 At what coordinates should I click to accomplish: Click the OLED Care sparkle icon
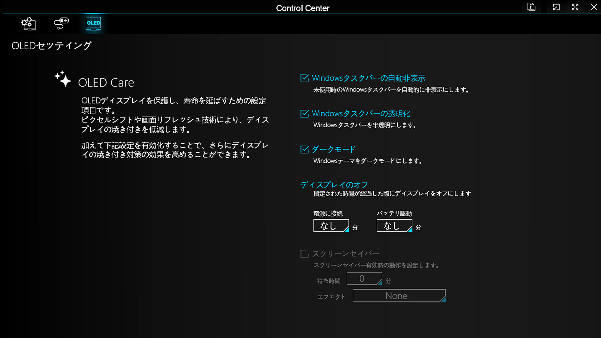click(63, 79)
